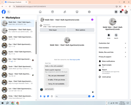Expand the Chat members section
Viewport: 131px width, 105px height.
[x=112, y=48]
